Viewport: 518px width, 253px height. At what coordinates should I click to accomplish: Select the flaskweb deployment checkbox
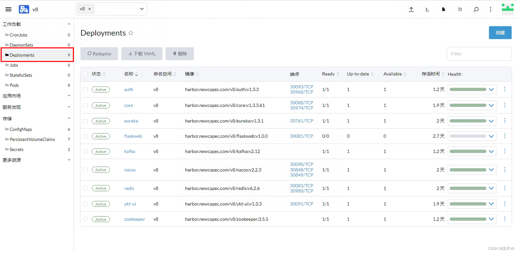coord(85,136)
